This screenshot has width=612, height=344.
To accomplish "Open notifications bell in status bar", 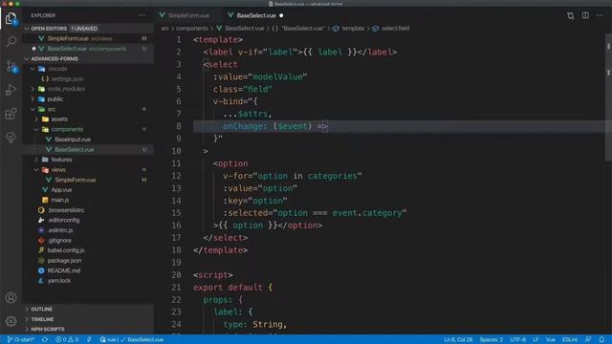I will click(601, 340).
